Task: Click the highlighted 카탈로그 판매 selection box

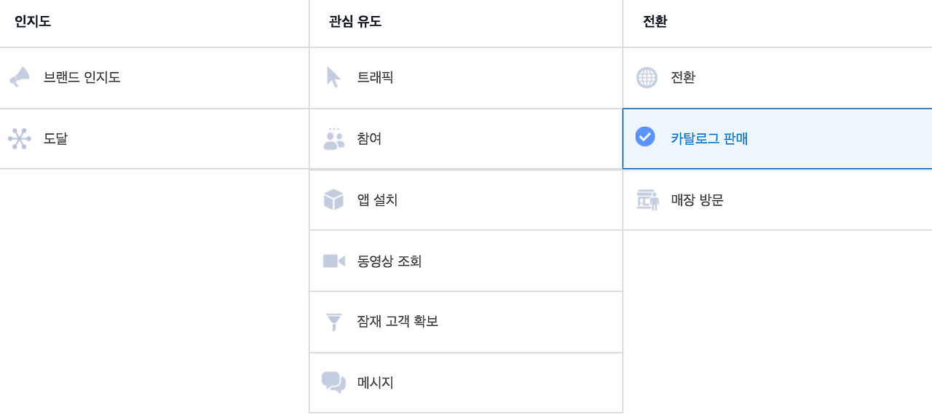Action: pyautogui.click(x=772, y=138)
